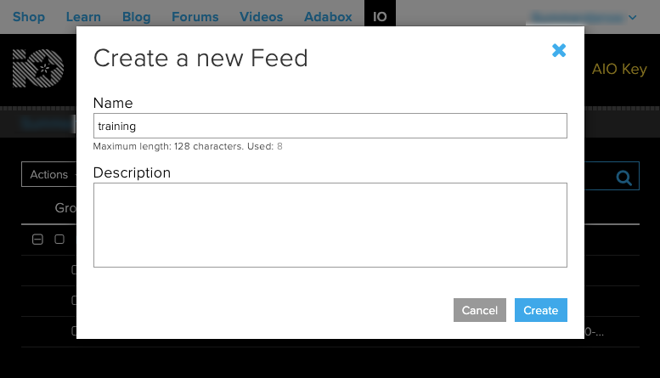Open the Videos section
The height and width of the screenshot is (378, 660).
(262, 17)
